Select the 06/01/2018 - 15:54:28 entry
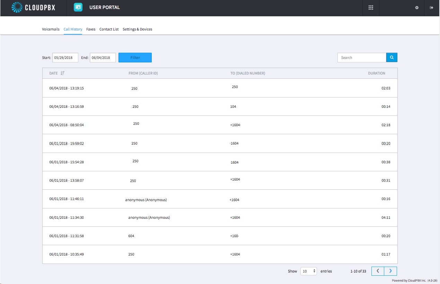The width and height of the screenshot is (440, 284). pos(220,162)
